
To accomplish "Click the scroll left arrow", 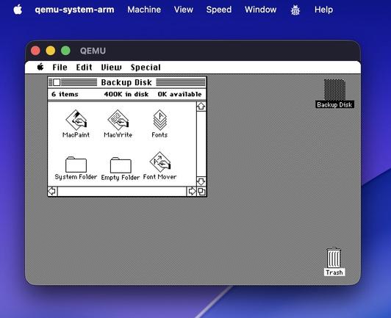I will tap(52, 192).
